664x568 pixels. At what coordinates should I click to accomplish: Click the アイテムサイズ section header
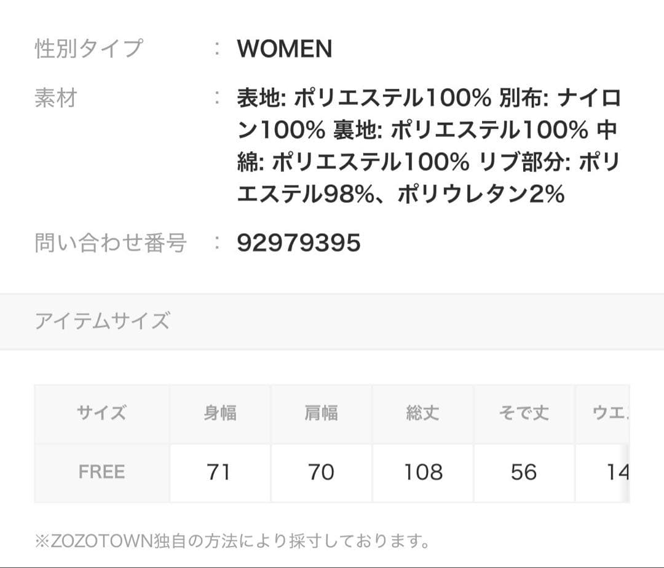click(x=102, y=321)
